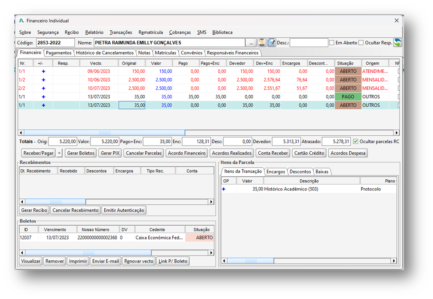This screenshot has height=299, width=433.
Task: Open the Cobranças menu
Action: [180, 32]
